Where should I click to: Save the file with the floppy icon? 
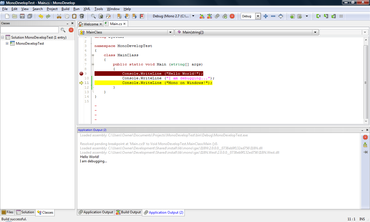pyautogui.click(x=22, y=16)
